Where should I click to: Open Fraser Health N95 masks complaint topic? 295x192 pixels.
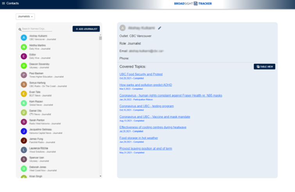point(171,96)
